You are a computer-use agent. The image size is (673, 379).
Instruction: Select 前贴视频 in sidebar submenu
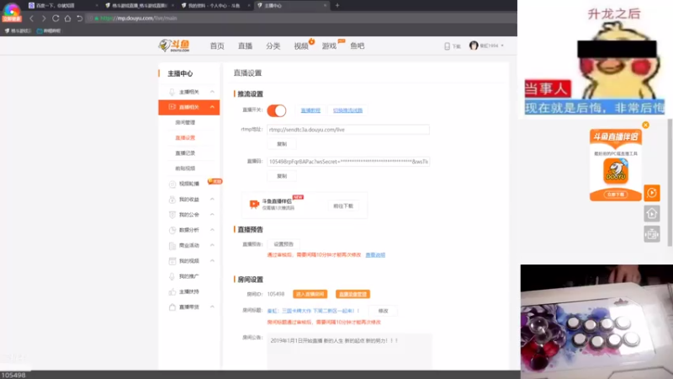185,168
